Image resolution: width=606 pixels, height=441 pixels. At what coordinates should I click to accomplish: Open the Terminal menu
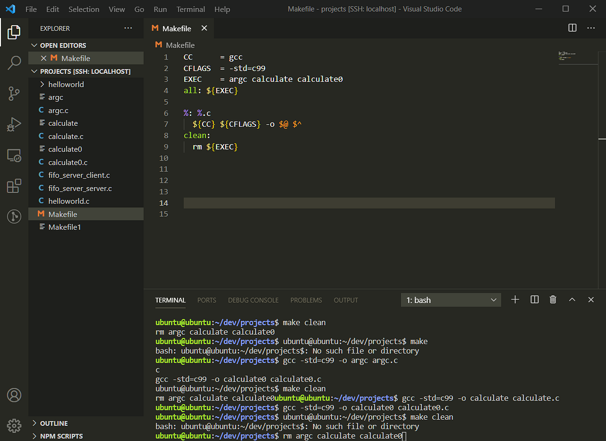pos(190,9)
